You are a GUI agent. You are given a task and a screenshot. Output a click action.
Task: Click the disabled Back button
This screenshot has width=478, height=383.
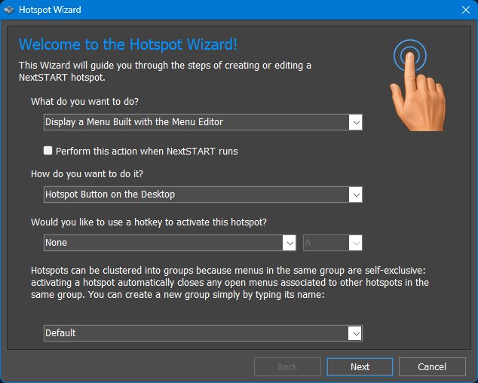pos(287,367)
